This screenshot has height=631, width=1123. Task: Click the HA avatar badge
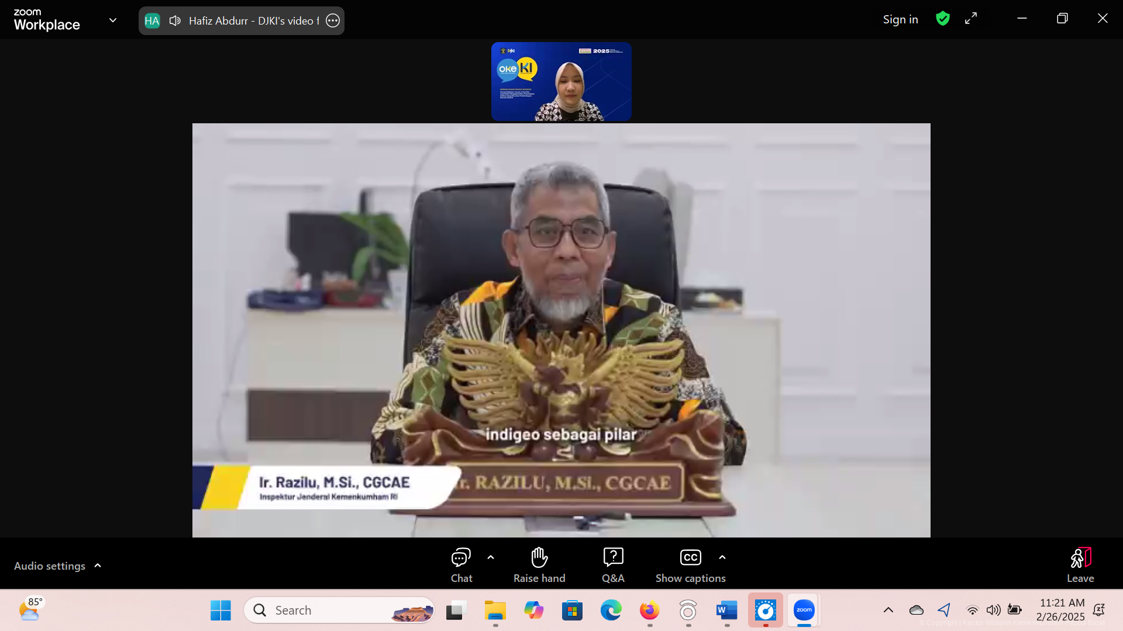(x=152, y=21)
